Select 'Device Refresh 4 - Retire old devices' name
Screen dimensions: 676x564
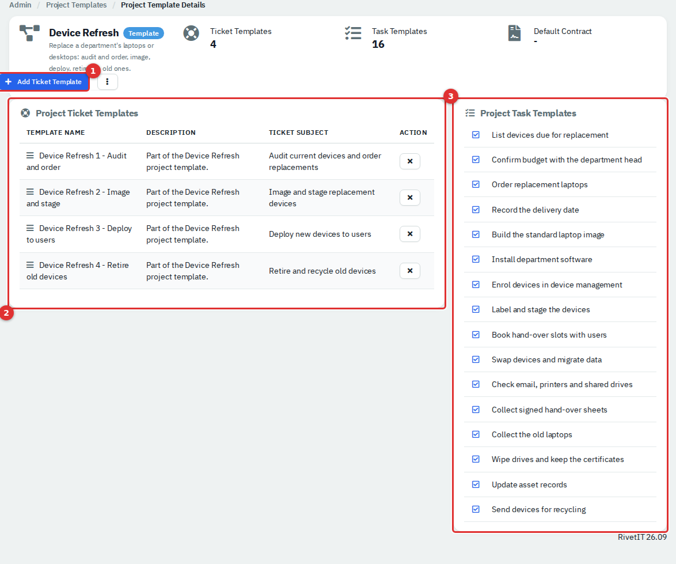78,271
